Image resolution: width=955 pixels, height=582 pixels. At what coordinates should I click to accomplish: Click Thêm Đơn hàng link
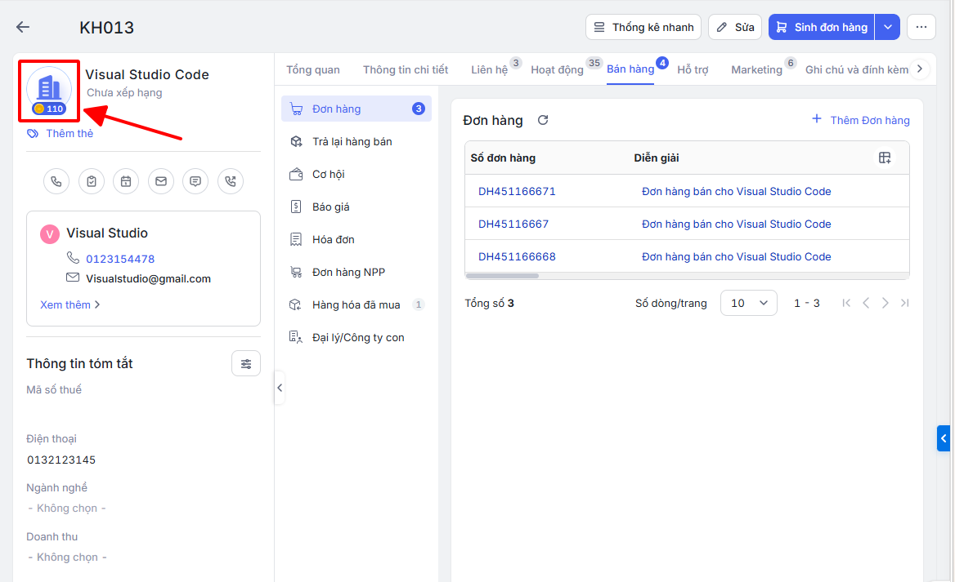861,120
